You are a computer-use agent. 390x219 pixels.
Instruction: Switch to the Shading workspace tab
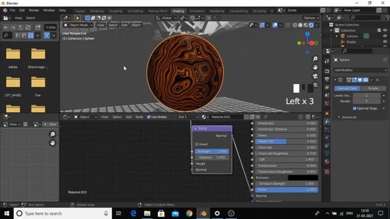[179, 11]
